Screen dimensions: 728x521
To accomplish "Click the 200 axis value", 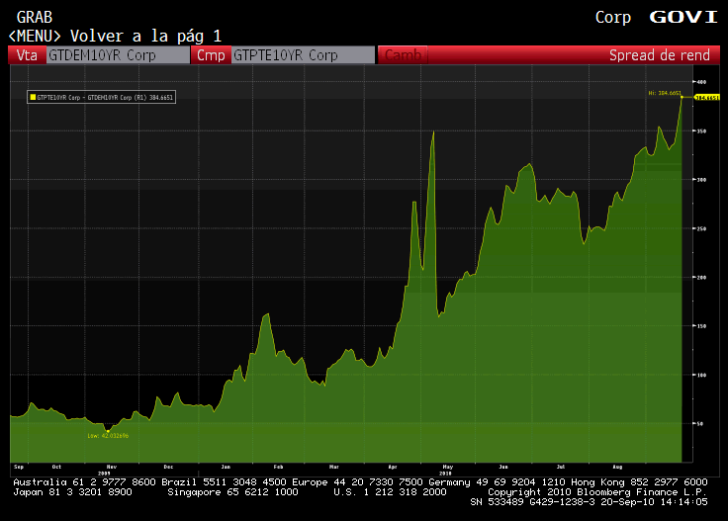I will (x=701, y=278).
